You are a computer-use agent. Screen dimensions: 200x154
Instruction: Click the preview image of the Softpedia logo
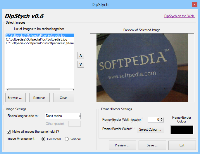pyautogui.click(x=142, y=68)
